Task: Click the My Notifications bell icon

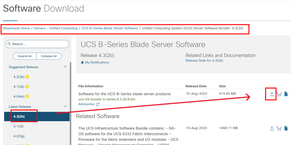Action: pos(82,62)
